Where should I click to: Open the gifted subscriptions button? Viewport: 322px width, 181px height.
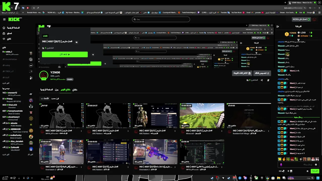click(242, 73)
